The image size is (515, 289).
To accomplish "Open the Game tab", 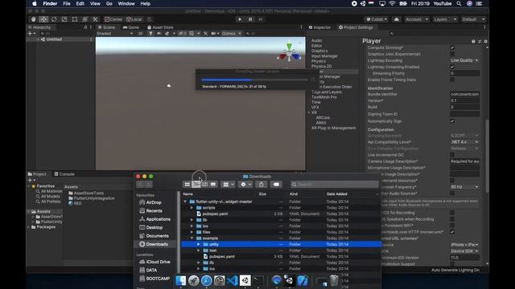I will coord(130,27).
